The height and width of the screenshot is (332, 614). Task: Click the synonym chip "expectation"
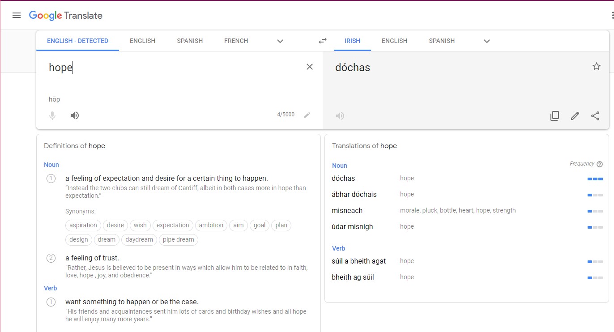tap(173, 226)
